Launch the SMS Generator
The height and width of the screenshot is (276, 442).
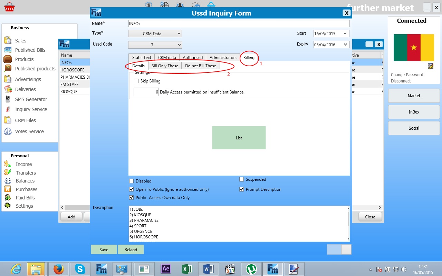[31, 99]
